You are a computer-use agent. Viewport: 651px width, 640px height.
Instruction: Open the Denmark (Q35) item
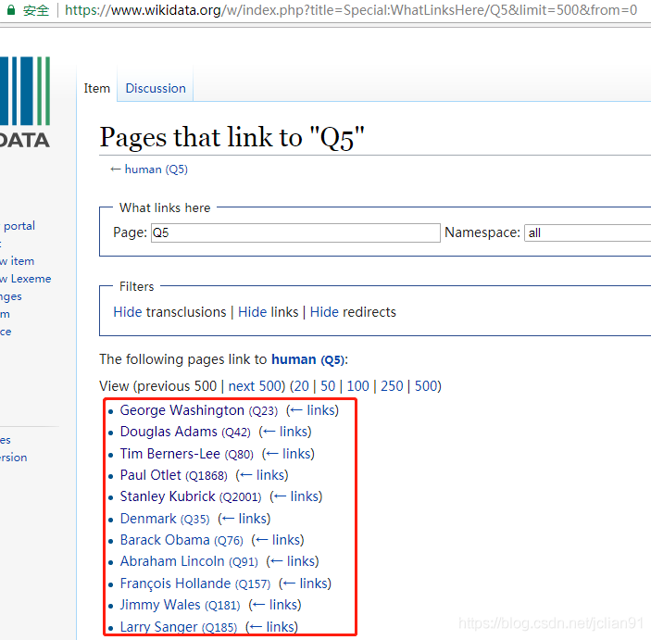click(x=148, y=519)
